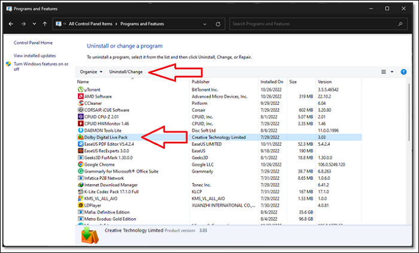
Task: Click the Metro Exodus: Gold Edition icon
Action: (80, 219)
